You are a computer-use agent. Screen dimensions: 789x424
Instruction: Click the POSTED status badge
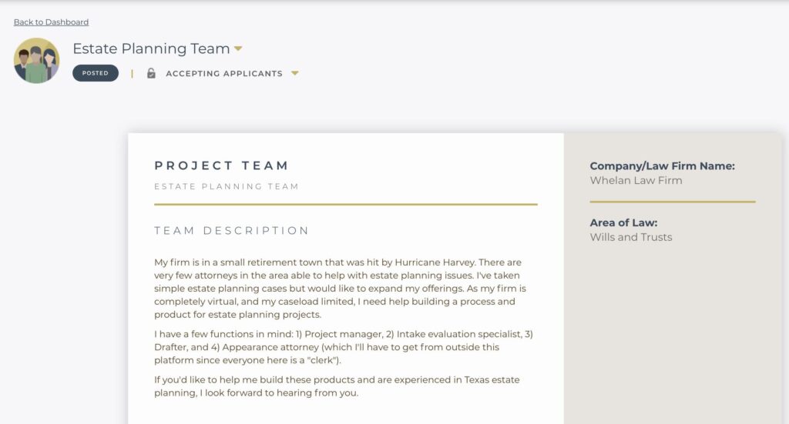(x=96, y=73)
